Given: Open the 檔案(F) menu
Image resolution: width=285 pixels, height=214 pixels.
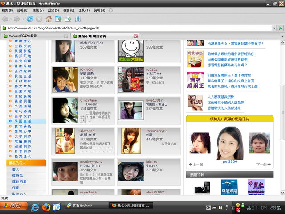Looking at the screenshot, I should (x=8, y=10).
